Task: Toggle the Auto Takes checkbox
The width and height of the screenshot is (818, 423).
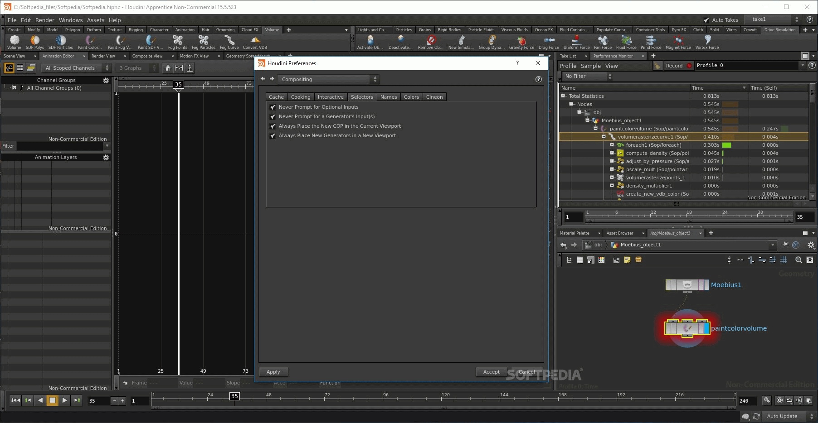Action: (706, 20)
